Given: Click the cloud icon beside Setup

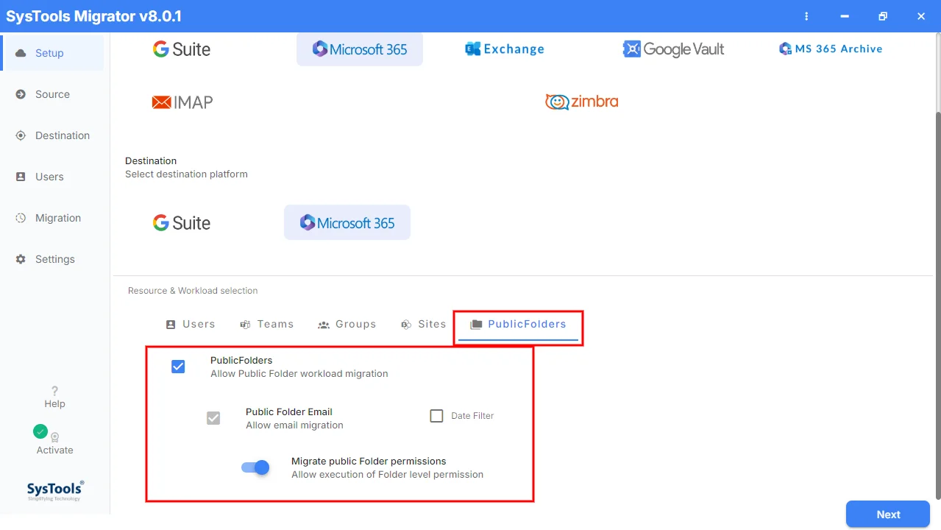Looking at the screenshot, I should click(21, 53).
